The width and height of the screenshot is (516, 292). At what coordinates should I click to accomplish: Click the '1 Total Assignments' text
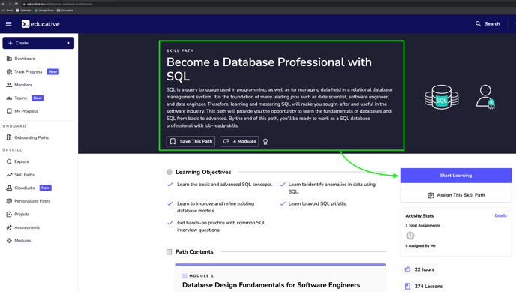point(422,225)
